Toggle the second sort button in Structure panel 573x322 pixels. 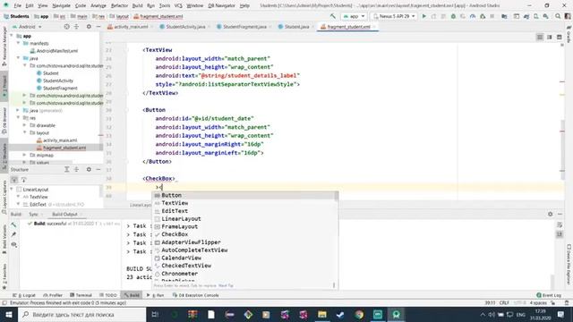tap(24, 180)
